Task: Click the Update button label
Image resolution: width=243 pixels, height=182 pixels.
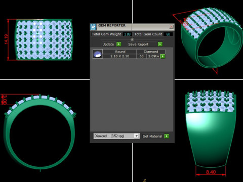Action: coord(108,44)
